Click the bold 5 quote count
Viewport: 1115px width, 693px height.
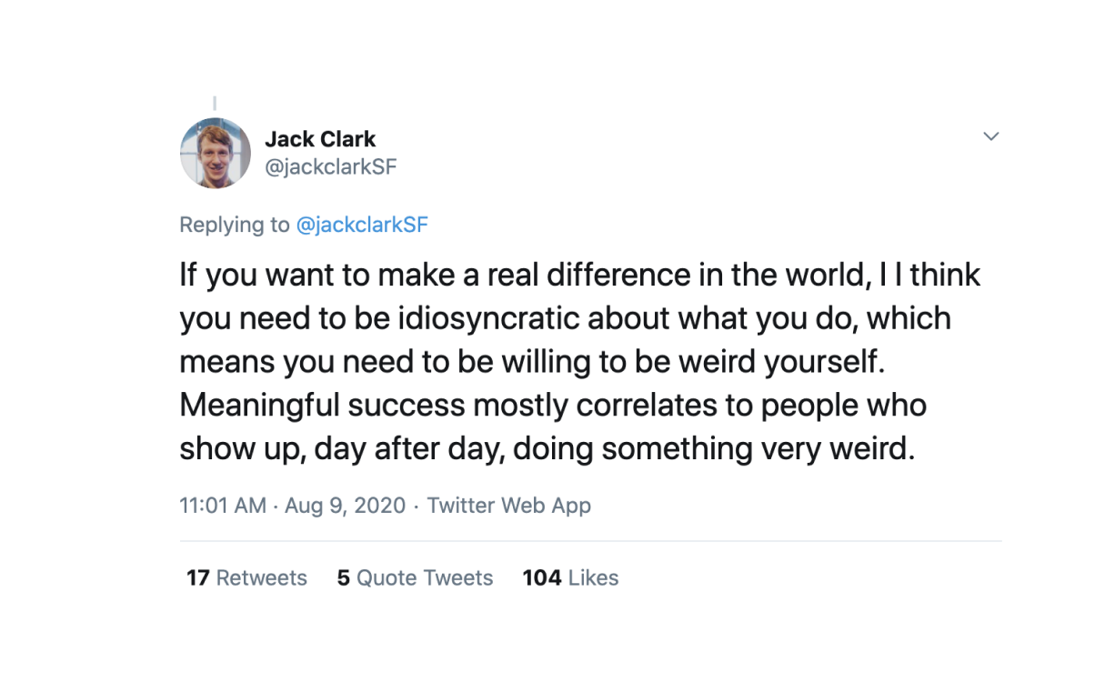[x=344, y=577]
